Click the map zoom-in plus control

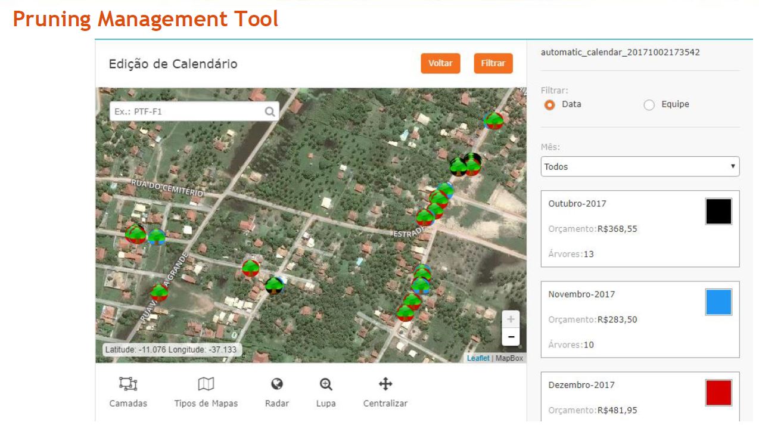pyautogui.click(x=511, y=319)
